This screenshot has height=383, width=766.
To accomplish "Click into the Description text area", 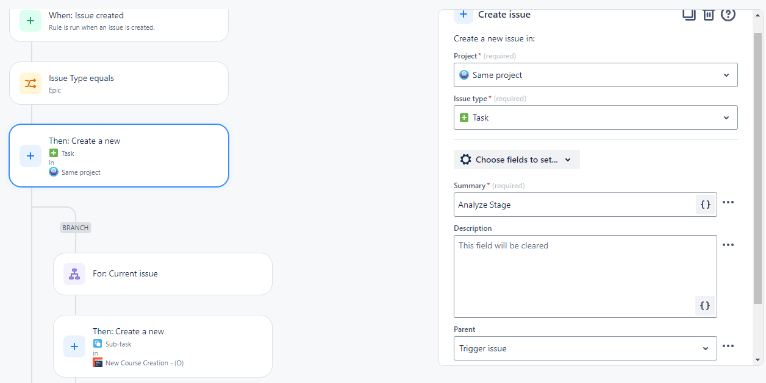I will [x=585, y=276].
